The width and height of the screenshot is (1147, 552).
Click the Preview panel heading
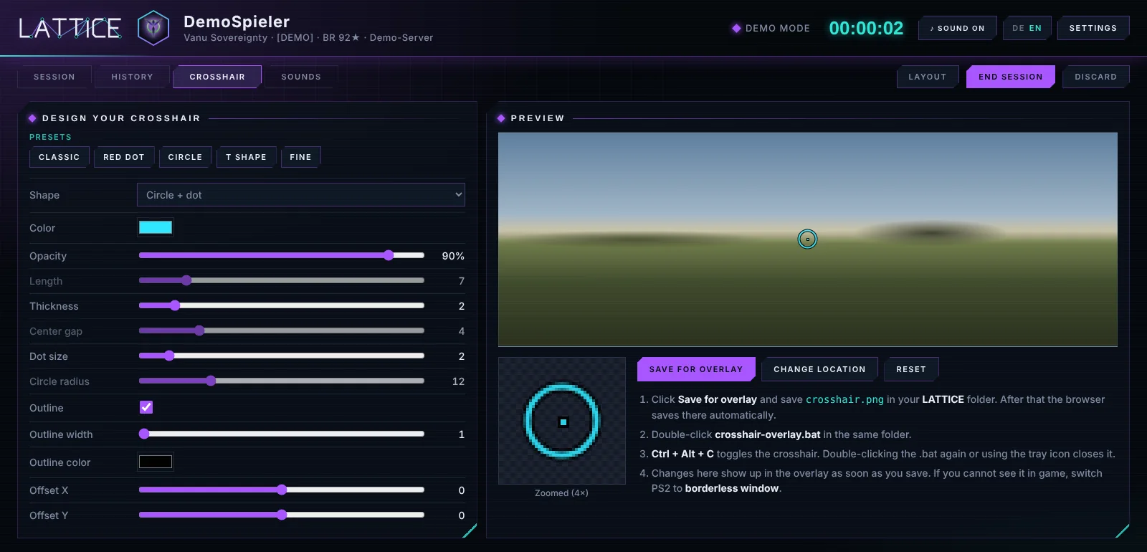tap(538, 118)
